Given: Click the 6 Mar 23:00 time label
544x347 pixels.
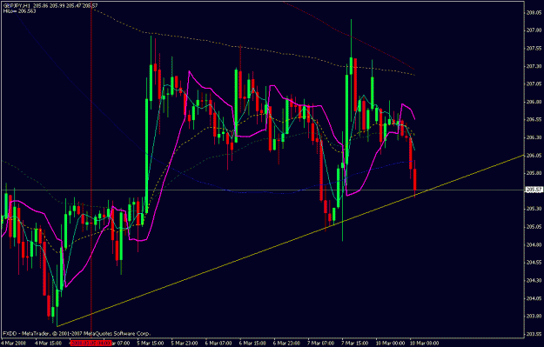Looking at the screenshot, I should click(286, 344).
